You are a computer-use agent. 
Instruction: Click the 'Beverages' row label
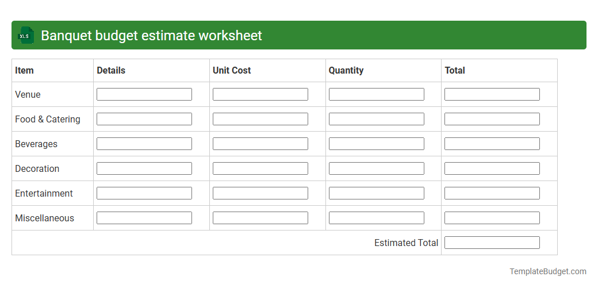pos(36,144)
